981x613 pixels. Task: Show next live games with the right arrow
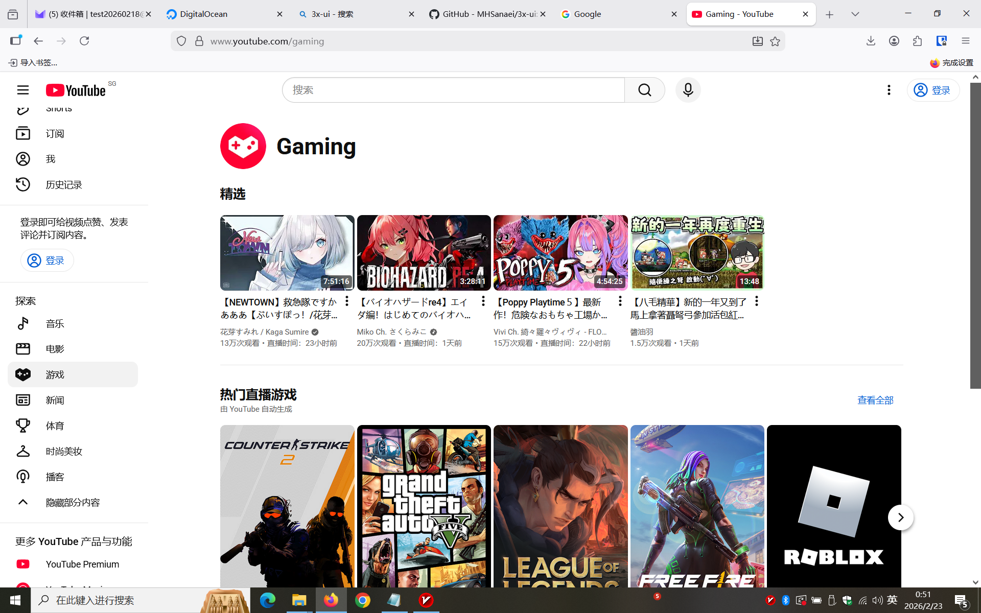coord(901,517)
